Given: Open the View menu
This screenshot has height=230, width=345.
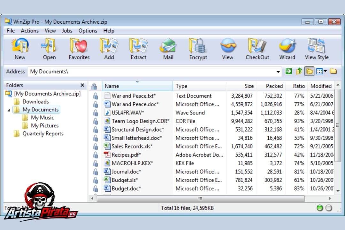Looking at the screenshot, I should click(x=50, y=31).
